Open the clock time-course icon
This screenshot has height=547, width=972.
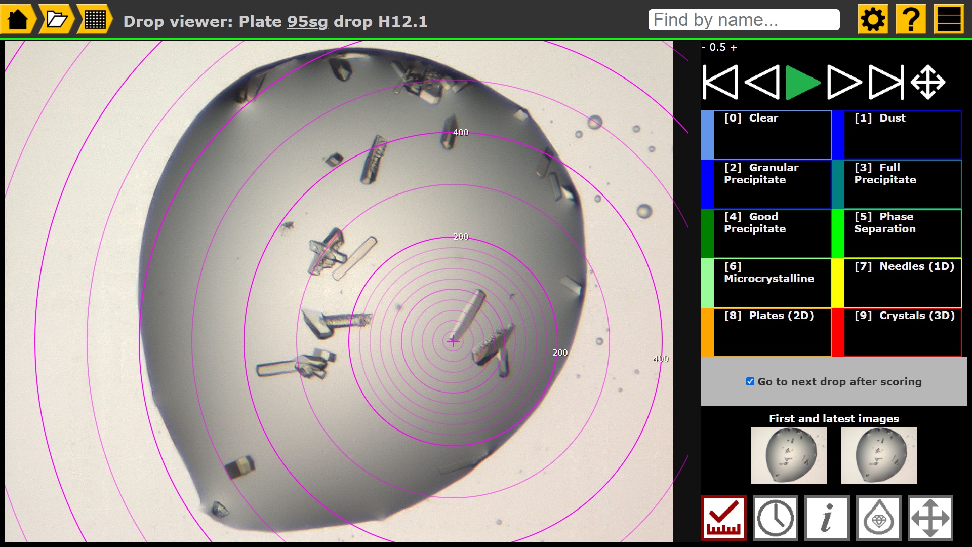click(x=776, y=518)
